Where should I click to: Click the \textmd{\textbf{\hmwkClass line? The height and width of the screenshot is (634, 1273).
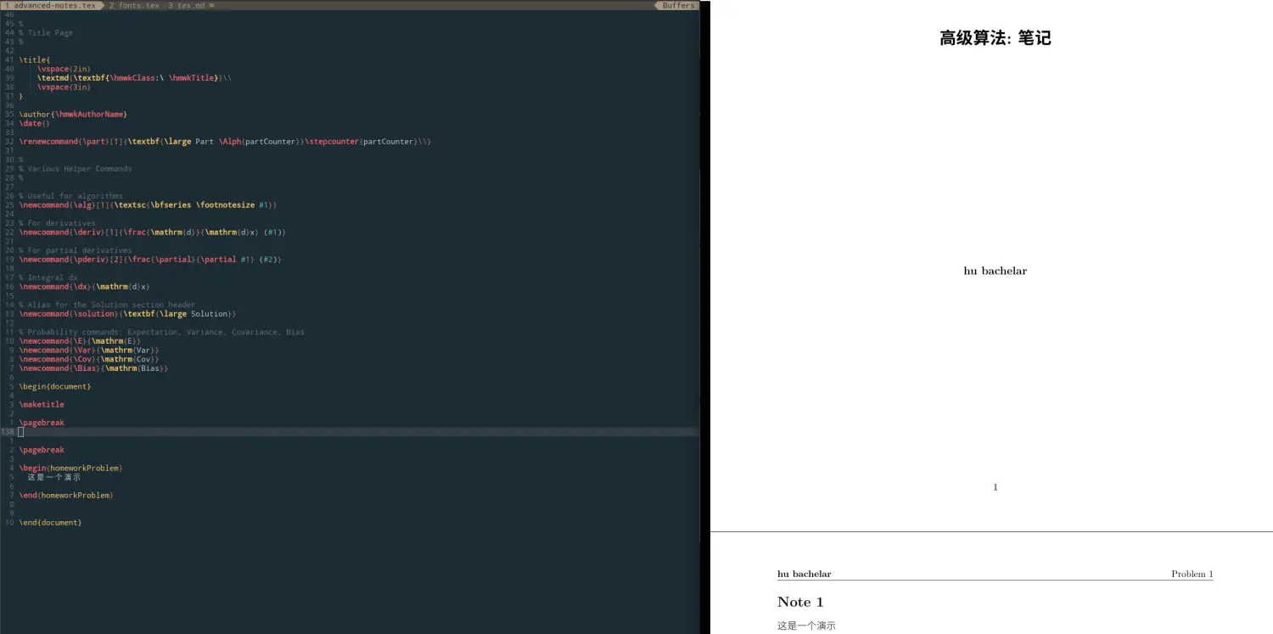coord(134,78)
